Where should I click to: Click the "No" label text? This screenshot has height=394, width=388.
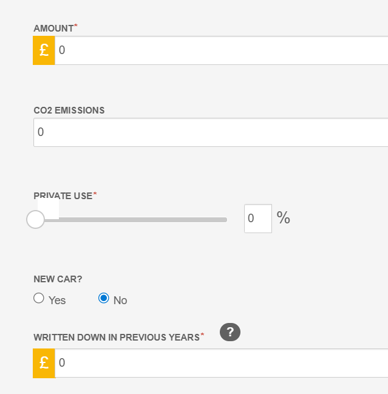(120, 301)
